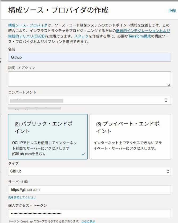
Task: Click the さらに学ぶ link
Action: 88,221
